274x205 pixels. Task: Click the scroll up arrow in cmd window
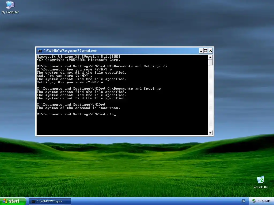[x=210, y=57]
